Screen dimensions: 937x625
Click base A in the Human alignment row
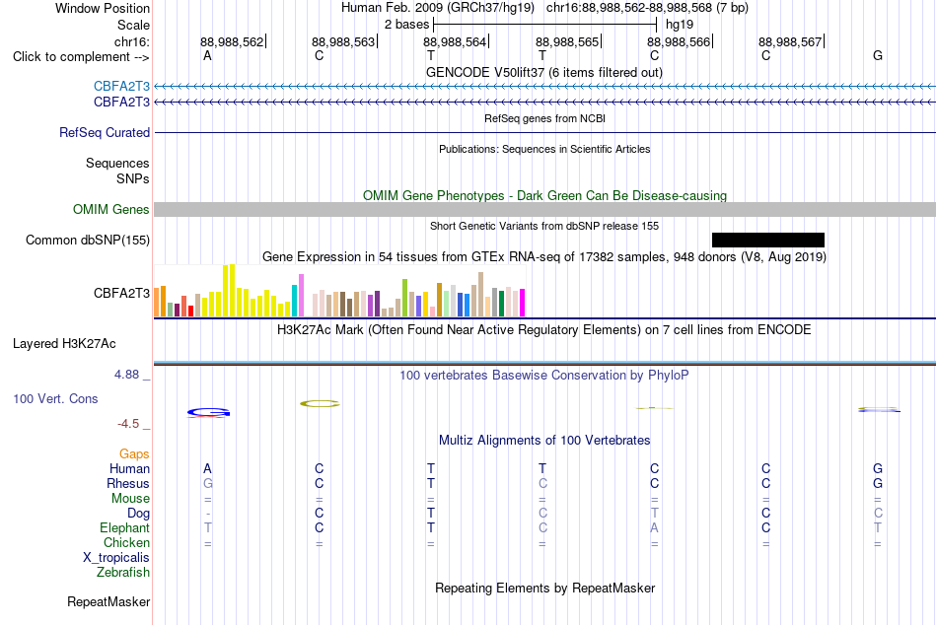pos(207,468)
